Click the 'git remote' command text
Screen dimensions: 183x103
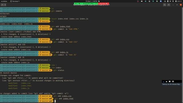57,11
